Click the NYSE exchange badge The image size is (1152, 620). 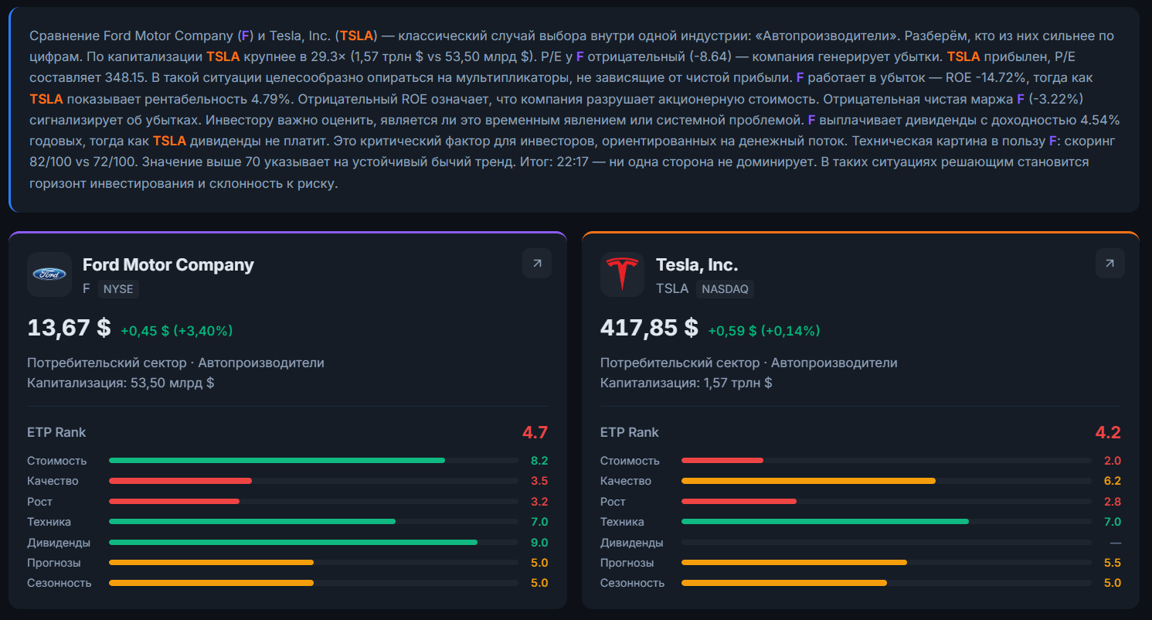118,288
